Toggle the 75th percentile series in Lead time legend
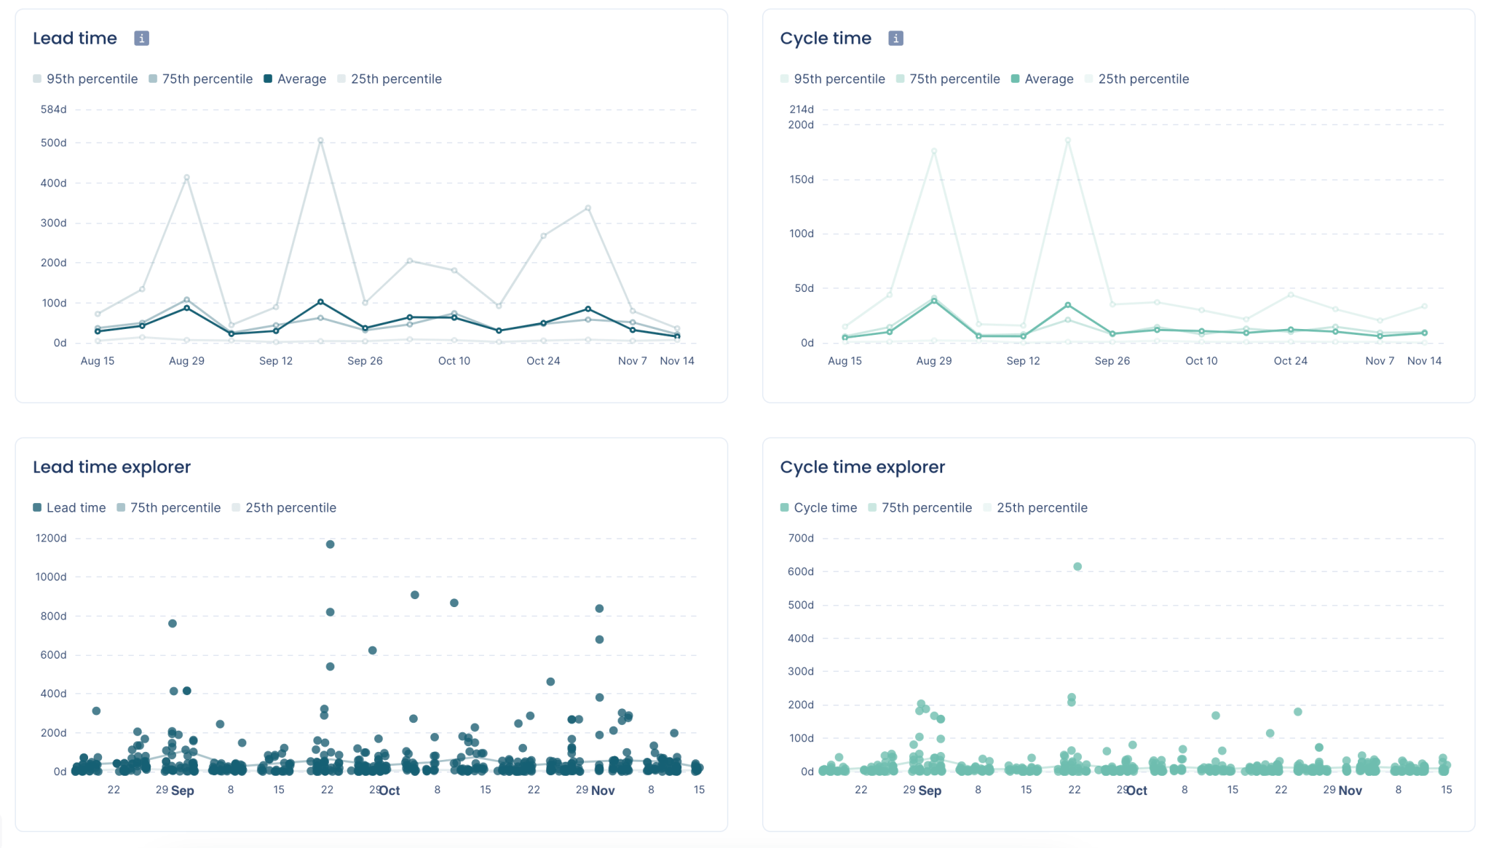The width and height of the screenshot is (1491, 848). [151, 79]
